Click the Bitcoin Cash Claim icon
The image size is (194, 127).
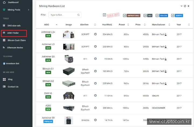4,40
